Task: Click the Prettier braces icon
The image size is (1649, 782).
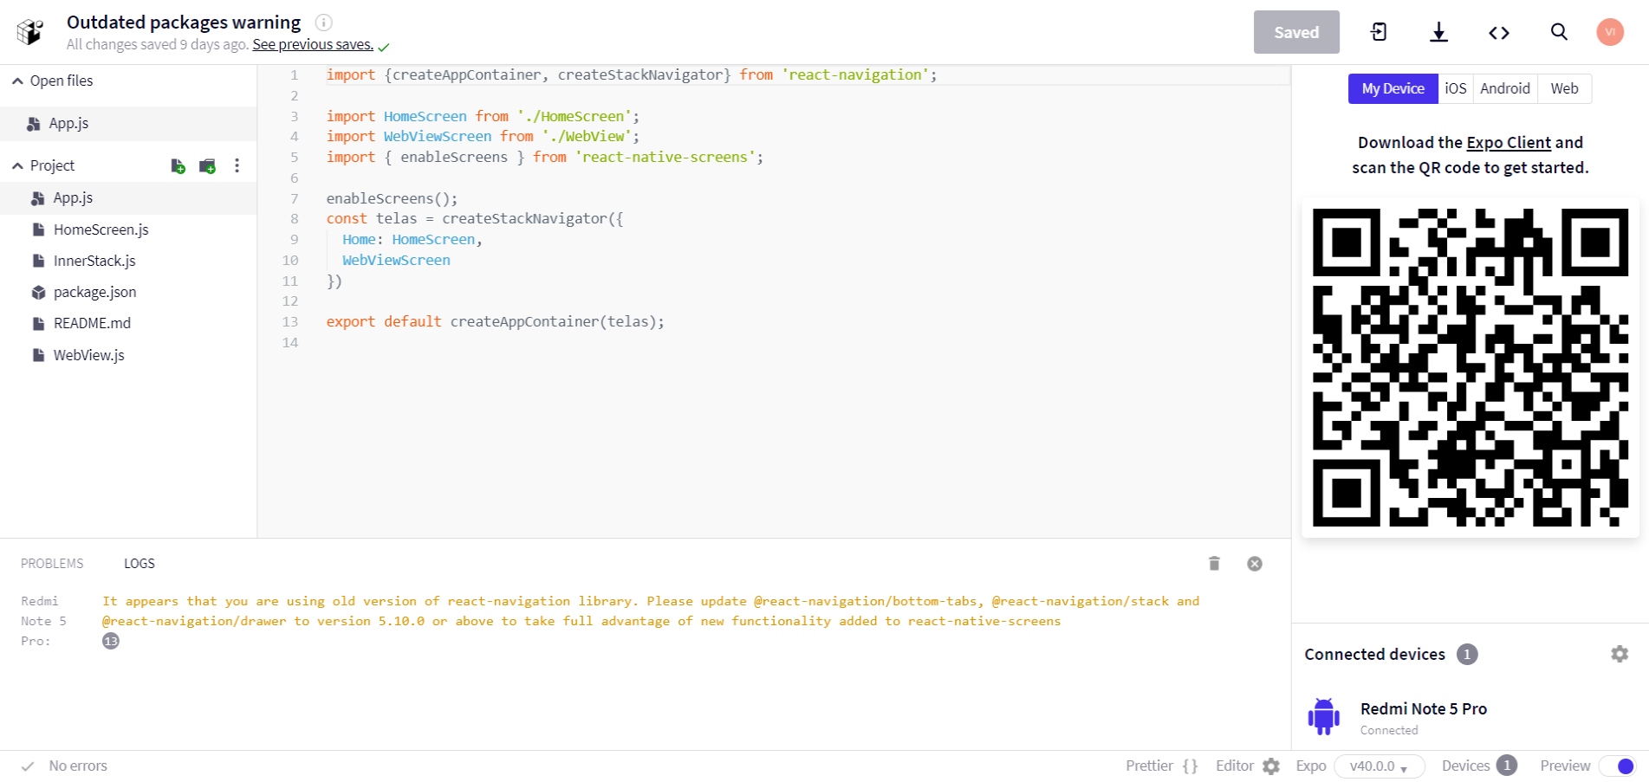Action: 1191,766
